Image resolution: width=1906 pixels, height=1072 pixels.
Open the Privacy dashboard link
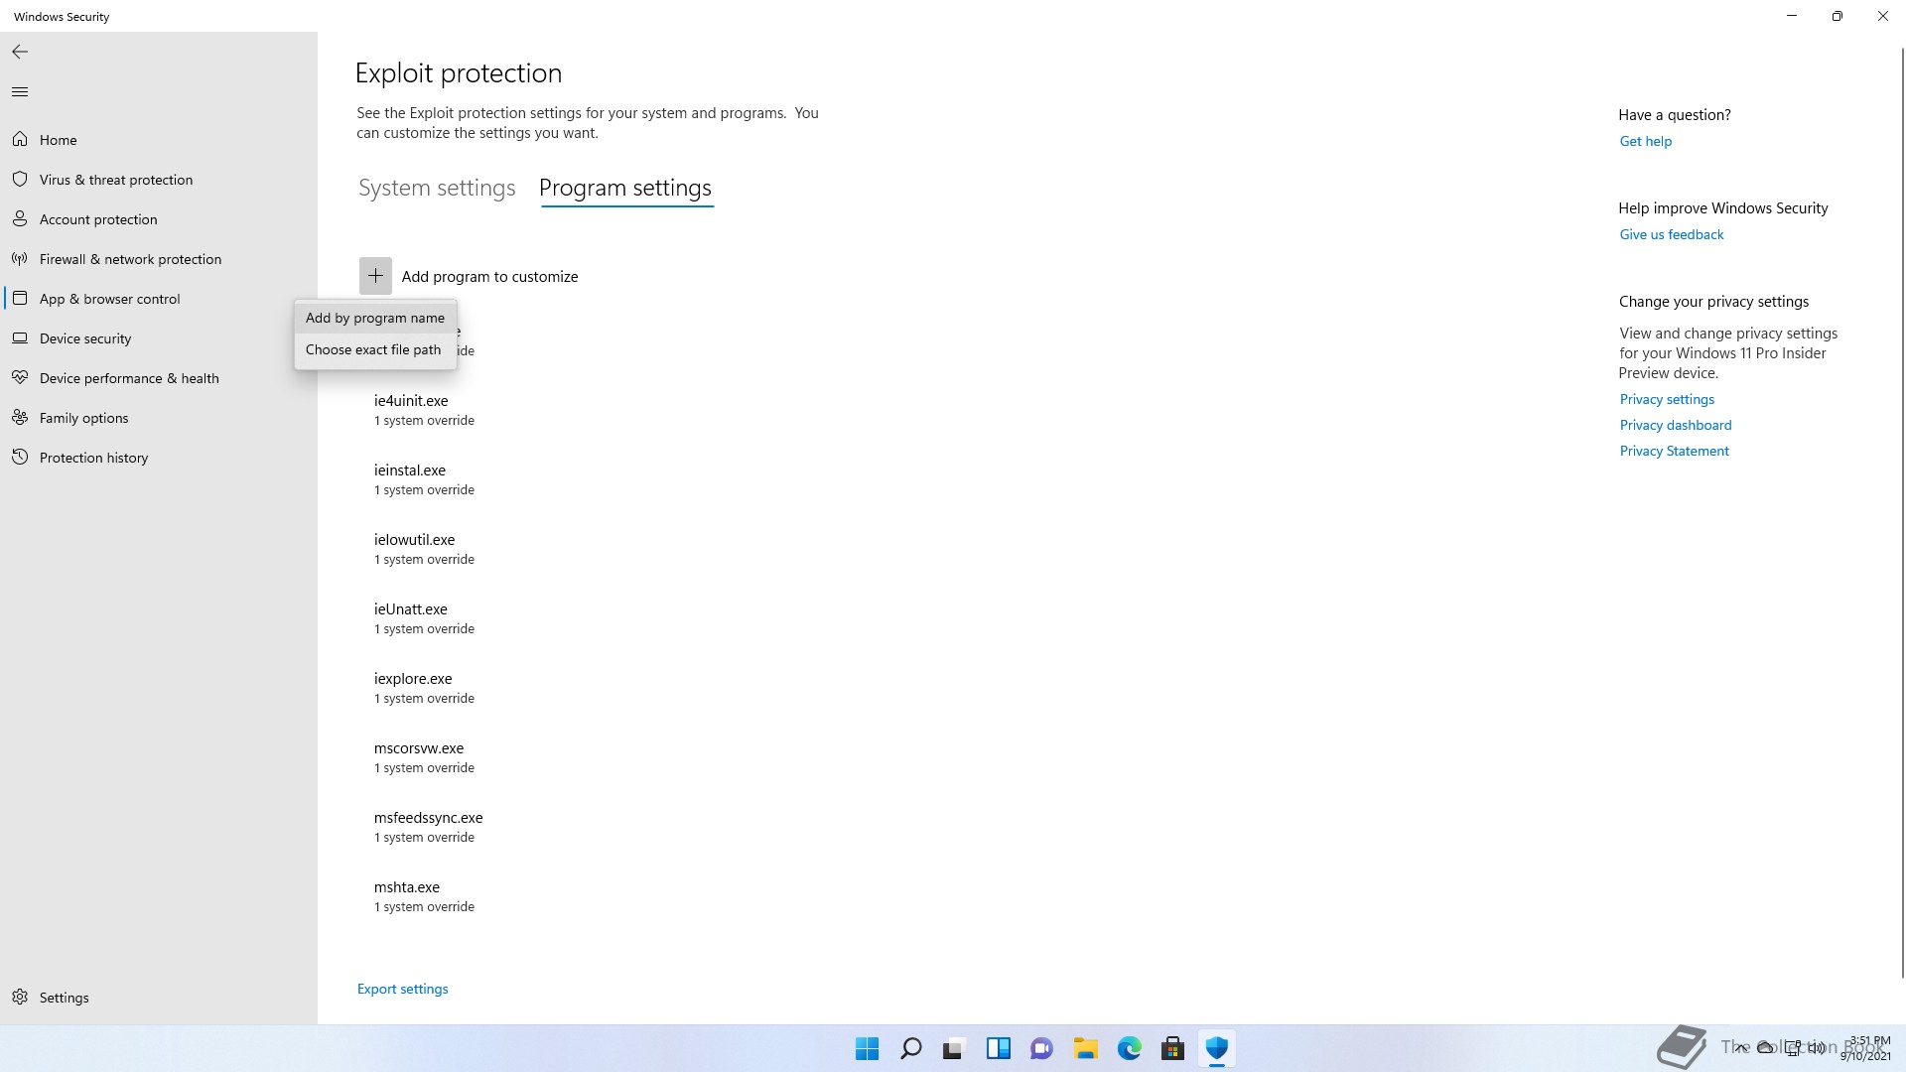1675,425
